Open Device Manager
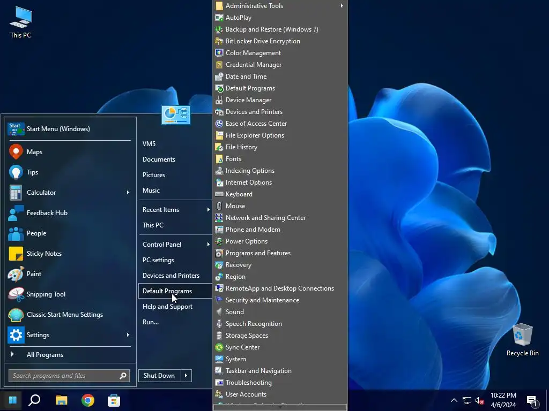Screen dimensions: 549x411 coord(280,100)
